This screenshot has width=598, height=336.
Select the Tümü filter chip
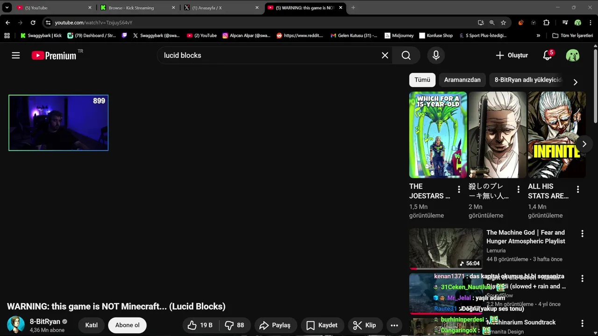coord(422,80)
